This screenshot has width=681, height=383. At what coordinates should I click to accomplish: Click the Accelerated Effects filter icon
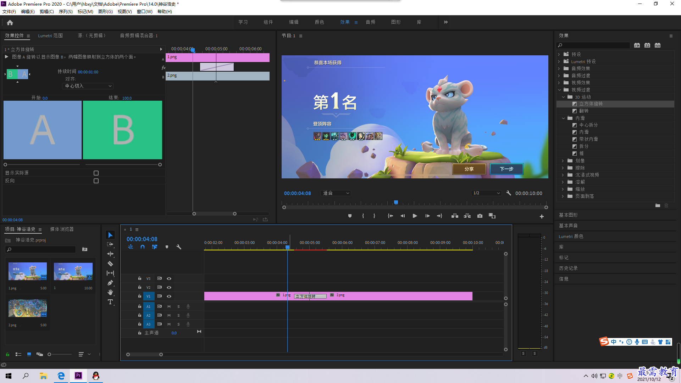637,45
